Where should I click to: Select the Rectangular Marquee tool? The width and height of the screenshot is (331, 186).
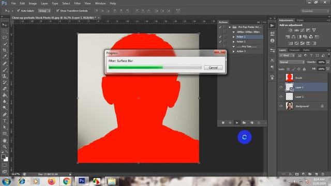pos(5,32)
